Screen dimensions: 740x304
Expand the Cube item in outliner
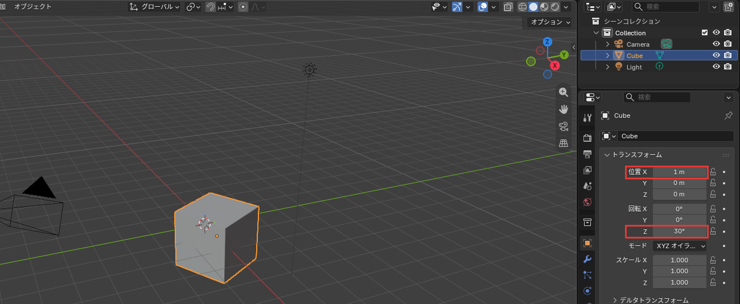pos(607,56)
